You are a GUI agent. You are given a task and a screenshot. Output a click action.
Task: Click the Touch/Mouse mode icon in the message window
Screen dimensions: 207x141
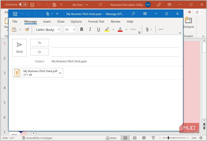(48, 14)
